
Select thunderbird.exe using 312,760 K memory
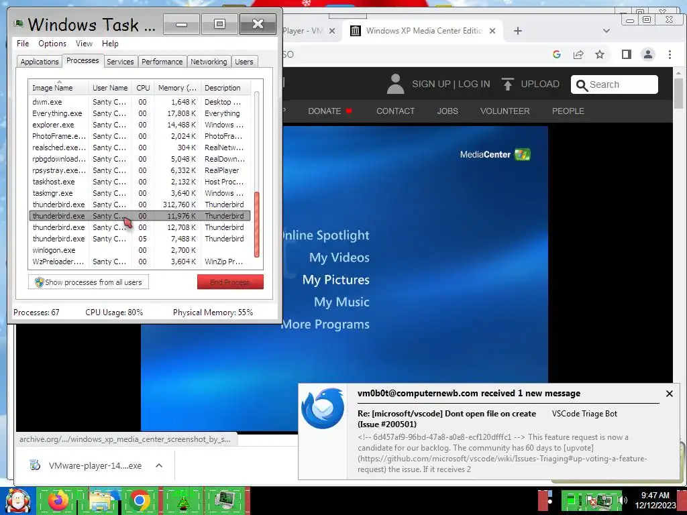point(140,204)
